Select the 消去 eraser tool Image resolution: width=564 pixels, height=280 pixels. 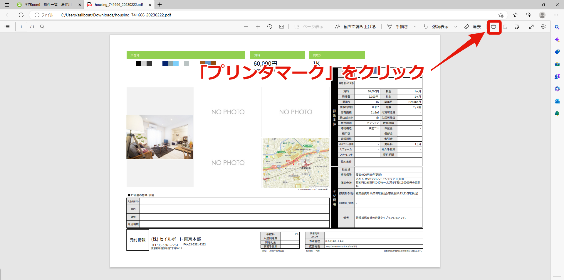click(x=473, y=27)
